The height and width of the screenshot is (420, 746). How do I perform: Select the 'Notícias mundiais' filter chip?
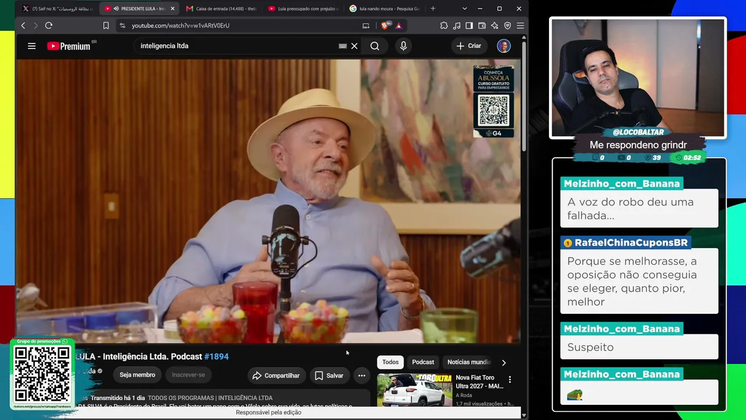click(469, 362)
